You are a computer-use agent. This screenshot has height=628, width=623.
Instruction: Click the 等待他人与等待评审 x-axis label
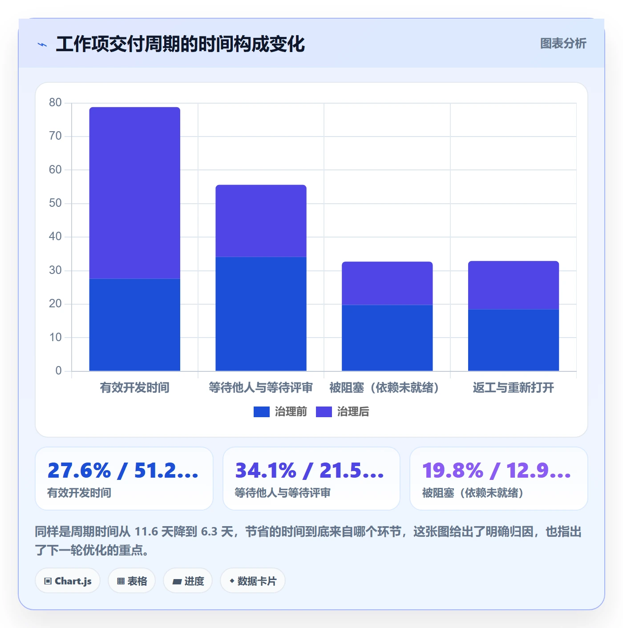pyautogui.click(x=261, y=388)
